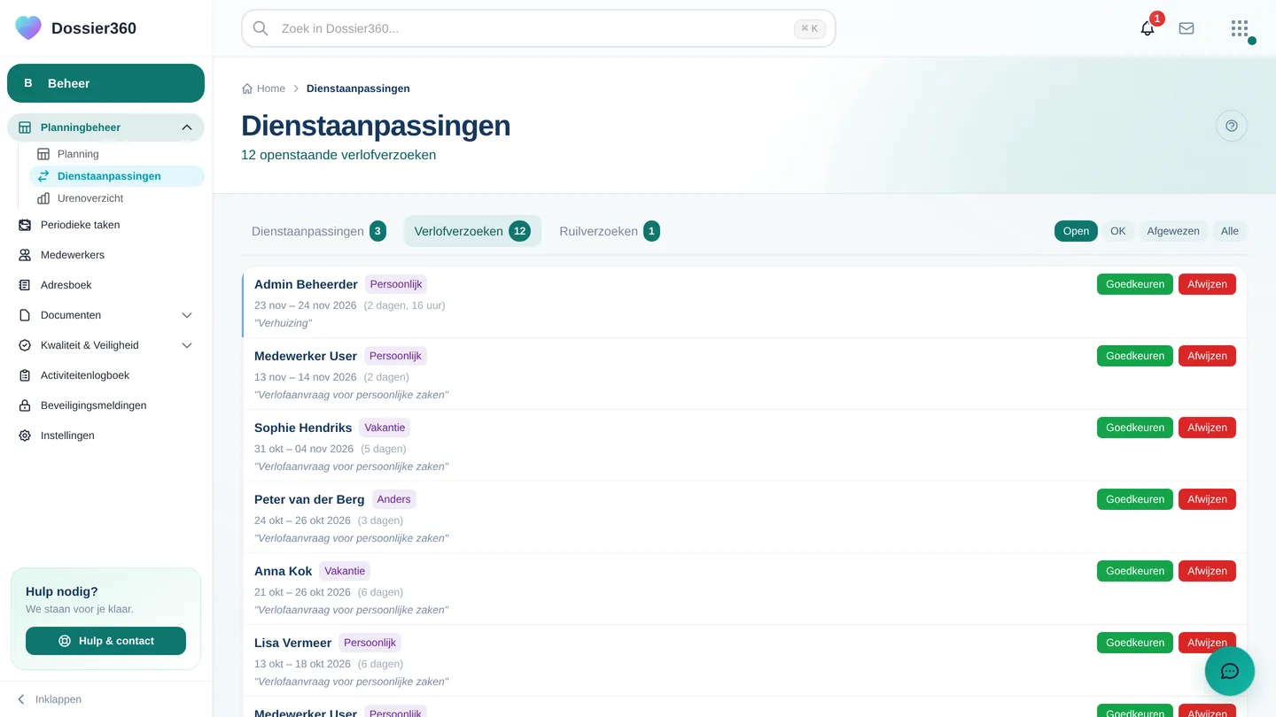Open Instellingen in the sidebar
This screenshot has height=717, width=1276.
pos(105,436)
